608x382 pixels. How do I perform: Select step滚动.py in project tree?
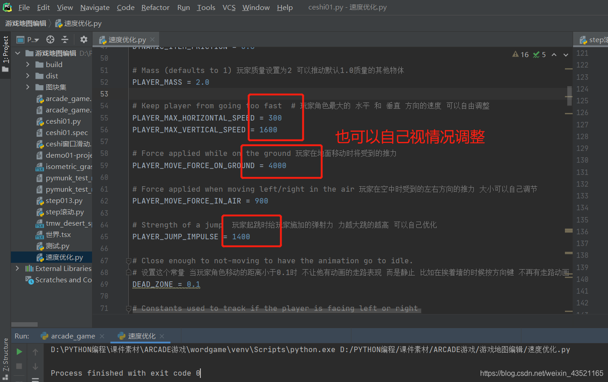tap(65, 212)
